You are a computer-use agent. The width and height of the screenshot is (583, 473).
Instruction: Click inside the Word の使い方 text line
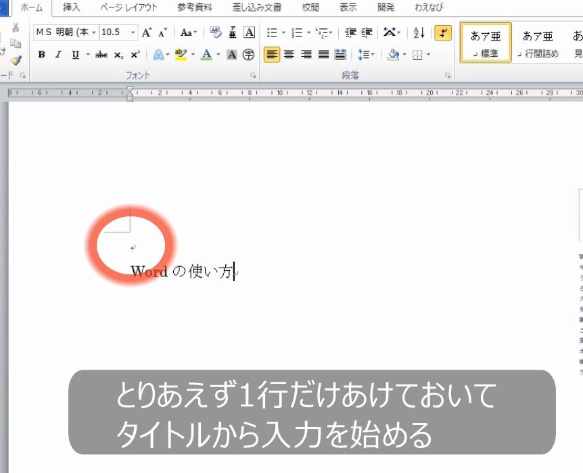(x=182, y=271)
